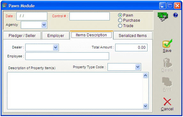The width and height of the screenshot is (183, 117).
Task: Click into the Date field
Action: pyautogui.click(x=32, y=16)
